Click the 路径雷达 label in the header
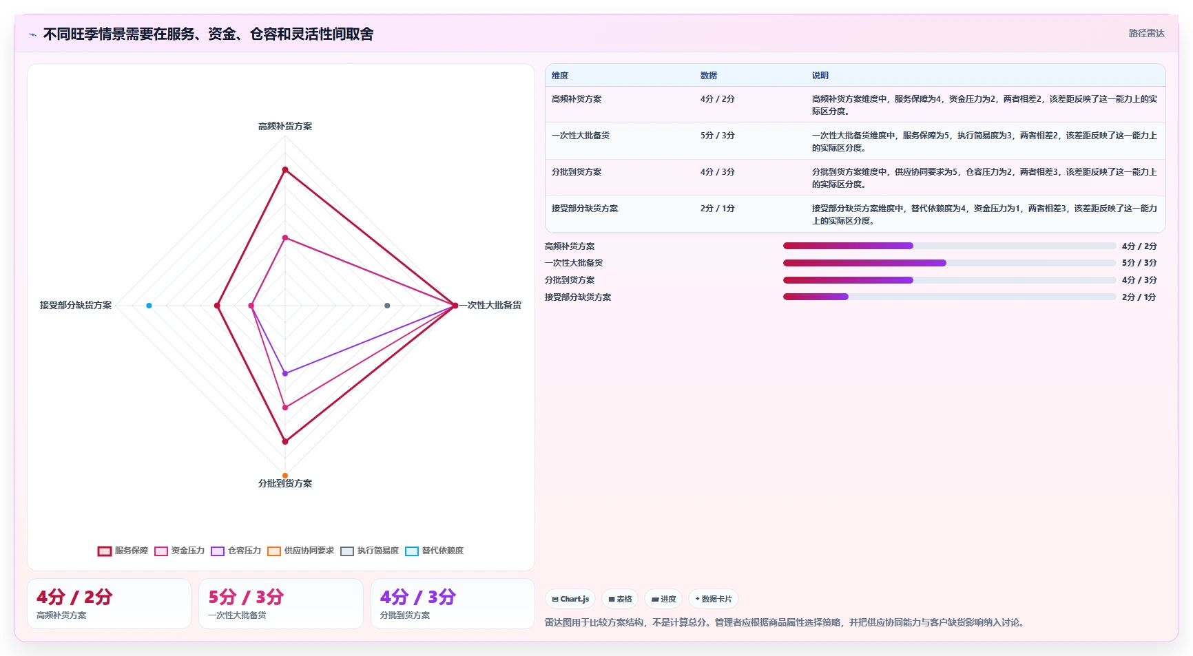This screenshot has height=656, width=1193. (1146, 33)
